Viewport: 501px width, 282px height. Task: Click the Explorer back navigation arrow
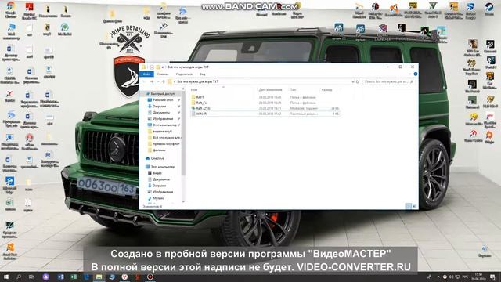point(144,81)
